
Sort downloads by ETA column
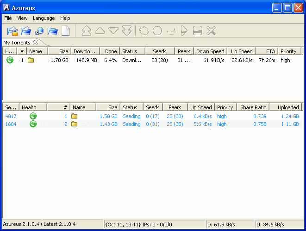coord(267,51)
